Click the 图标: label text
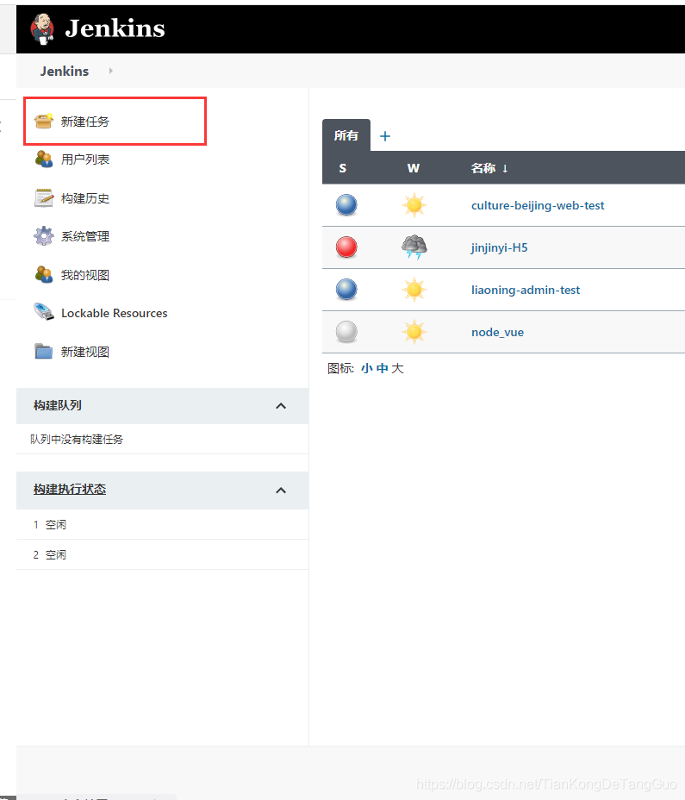The image size is (685, 800). [x=340, y=368]
